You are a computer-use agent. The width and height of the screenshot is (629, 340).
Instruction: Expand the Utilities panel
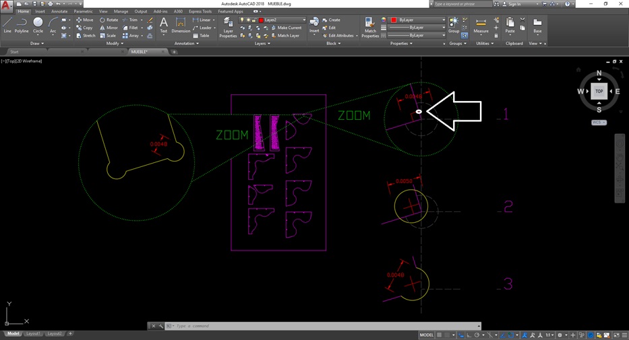tap(485, 43)
